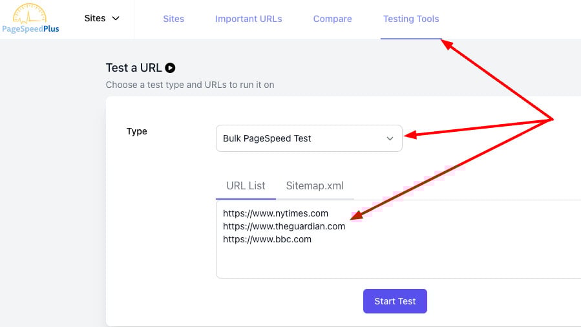Switch to the Compare tab
The width and height of the screenshot is (581, 327).
pos(332,19)
